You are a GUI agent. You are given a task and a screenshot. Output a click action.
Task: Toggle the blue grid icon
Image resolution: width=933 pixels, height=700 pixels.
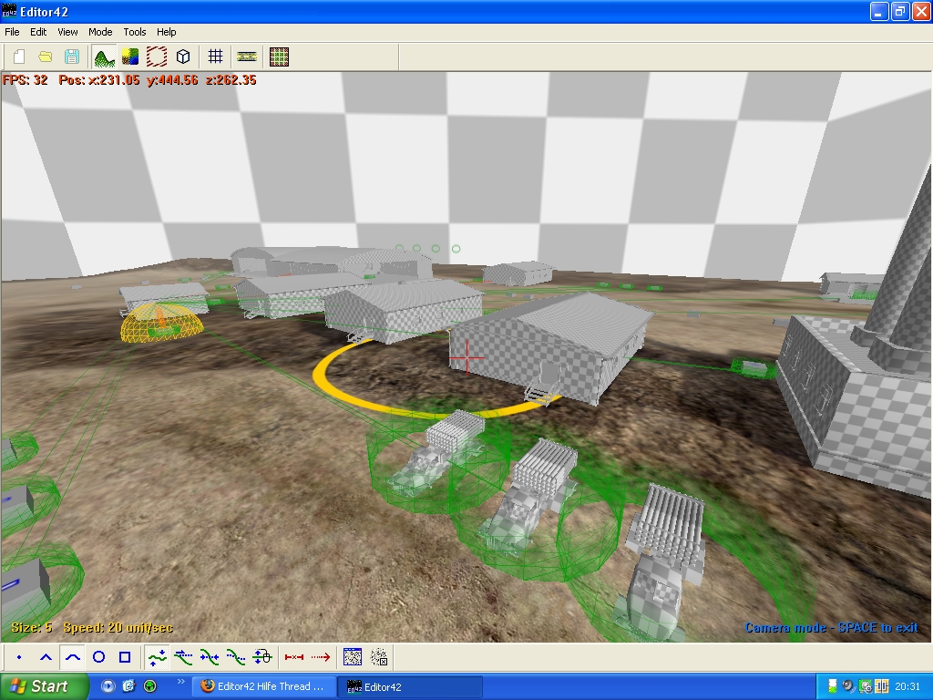coord(215,57)
